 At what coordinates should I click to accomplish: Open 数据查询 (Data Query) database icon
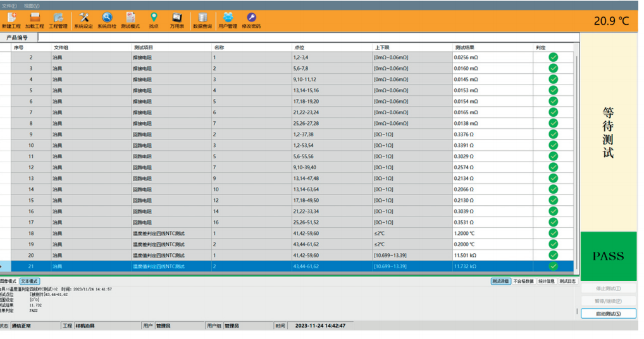[202, 20]
